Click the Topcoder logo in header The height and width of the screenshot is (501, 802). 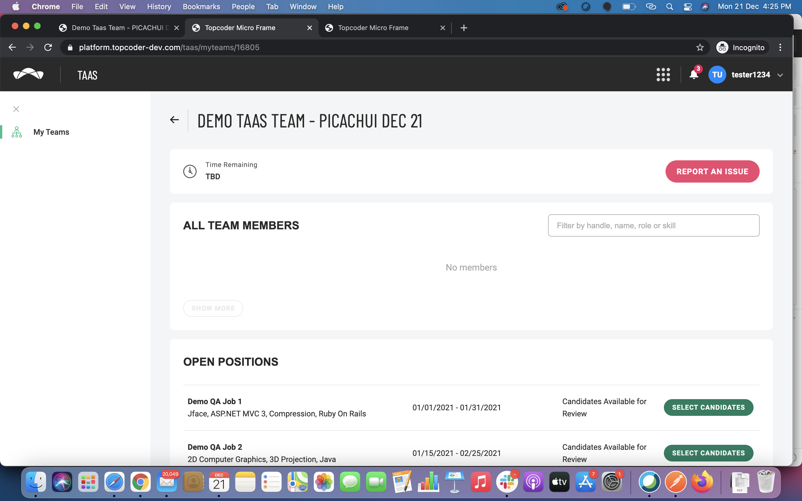[28, 74]
